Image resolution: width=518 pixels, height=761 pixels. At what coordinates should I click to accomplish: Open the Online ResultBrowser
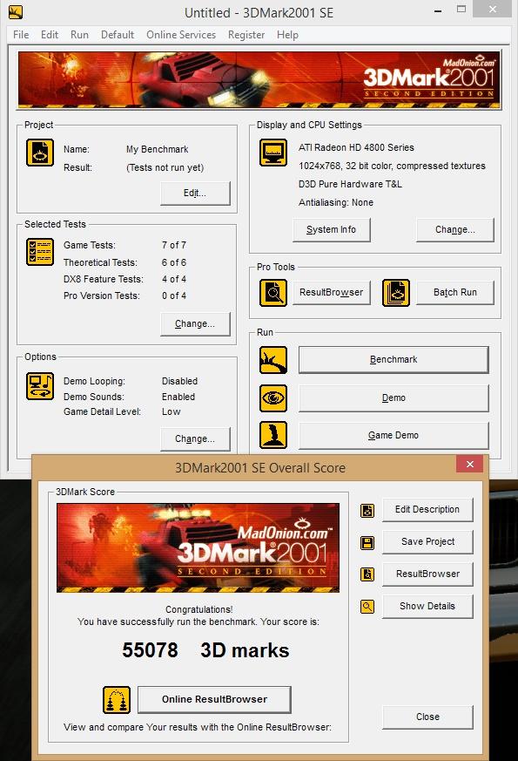pos(214,699)
